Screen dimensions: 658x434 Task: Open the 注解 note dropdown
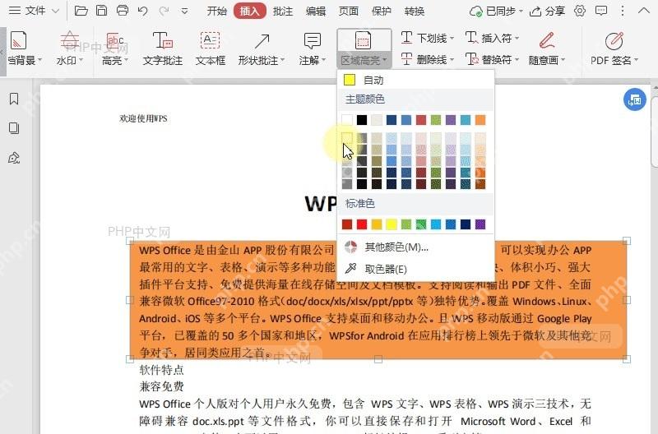click(x=313, y=49)
